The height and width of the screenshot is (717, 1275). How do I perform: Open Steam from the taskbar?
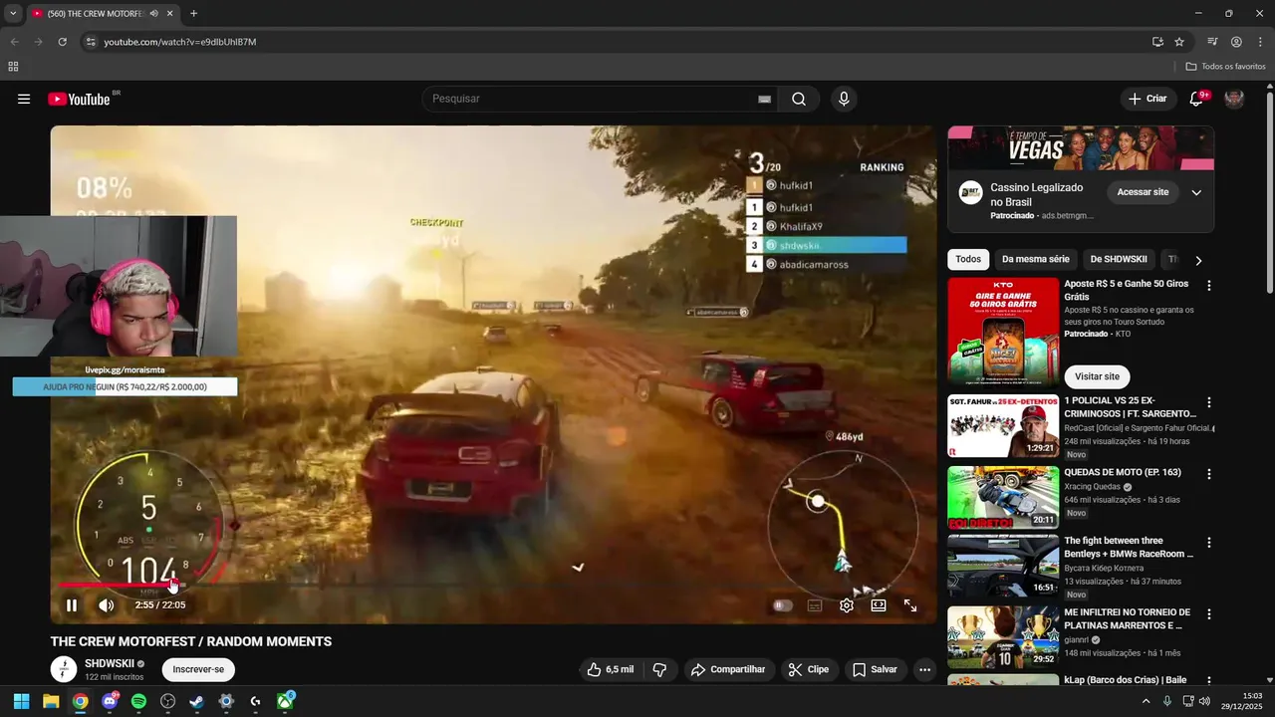tap(197, 701)
